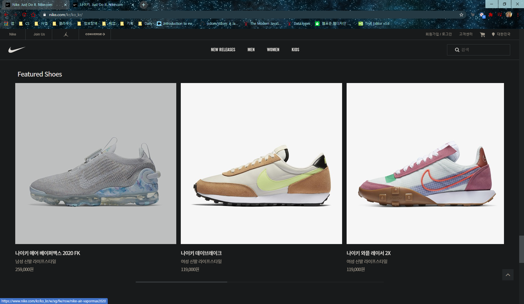Click the Nike swoosh logo

pyautogui.click(x=17, y=50)
